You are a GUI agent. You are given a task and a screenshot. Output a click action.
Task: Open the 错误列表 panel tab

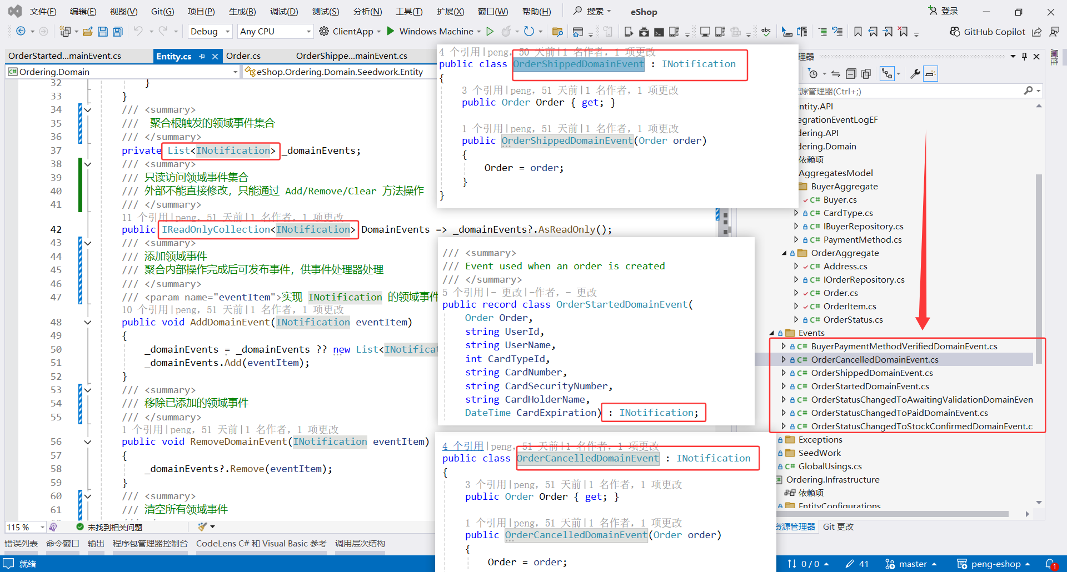click(21, 544)
